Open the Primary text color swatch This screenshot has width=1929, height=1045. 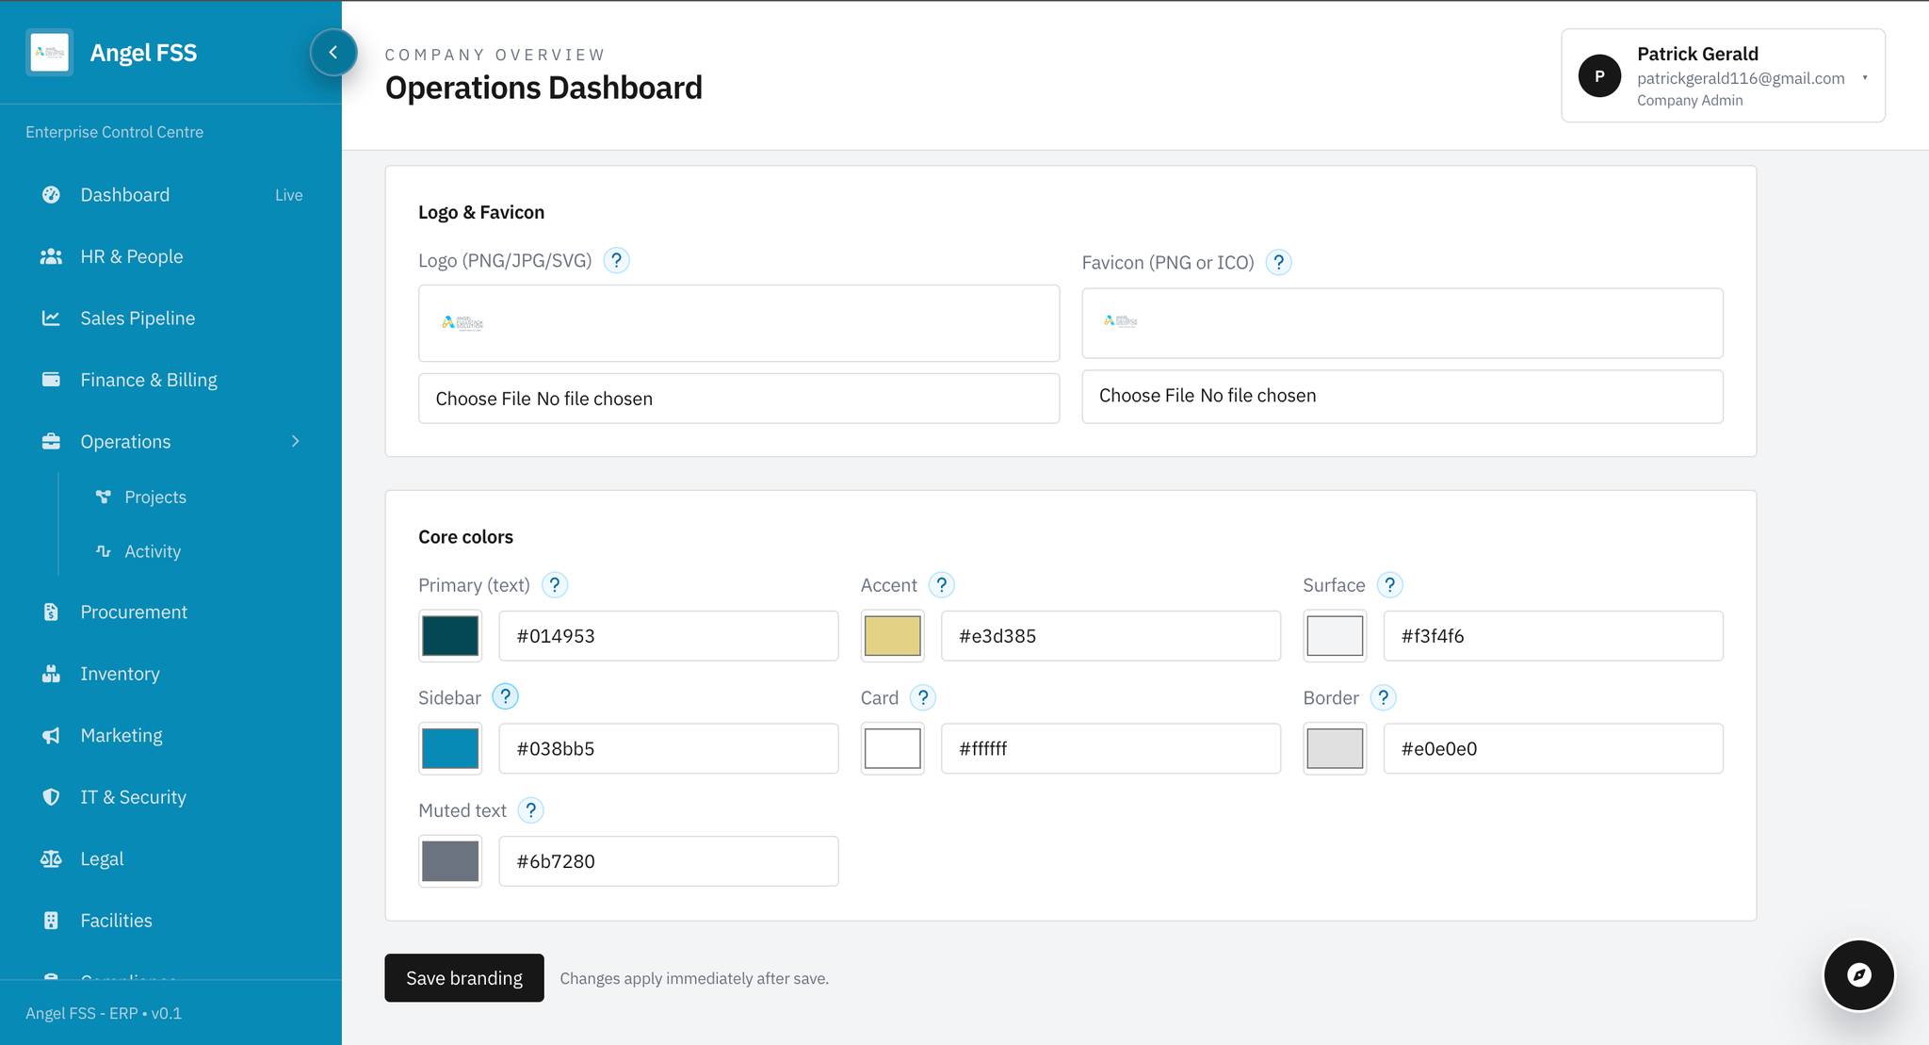[x=450, y=636]
